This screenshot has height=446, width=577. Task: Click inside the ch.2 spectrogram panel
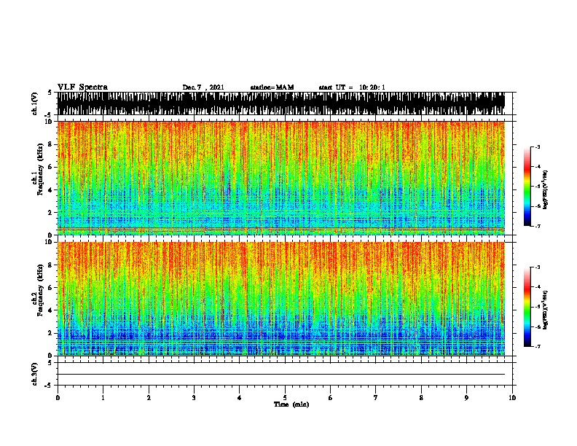(x=281, y=299)
